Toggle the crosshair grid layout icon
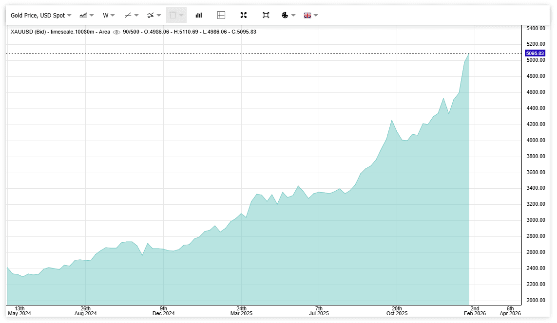The height and width of the screenshot is (323, 557). 221,15
